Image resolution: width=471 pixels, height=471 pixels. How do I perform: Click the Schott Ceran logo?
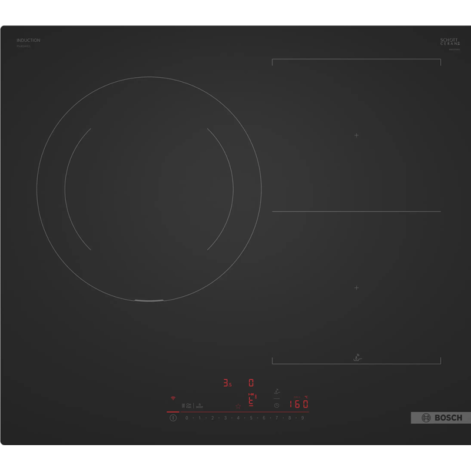click(x=450, y=42)
